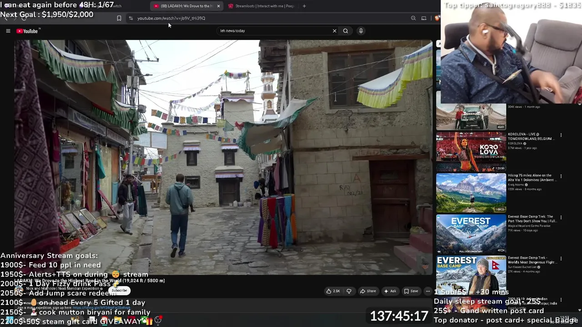Open more actions ellipsis under video
Viewport: 582px width, 327px height.
click(428, 291)
